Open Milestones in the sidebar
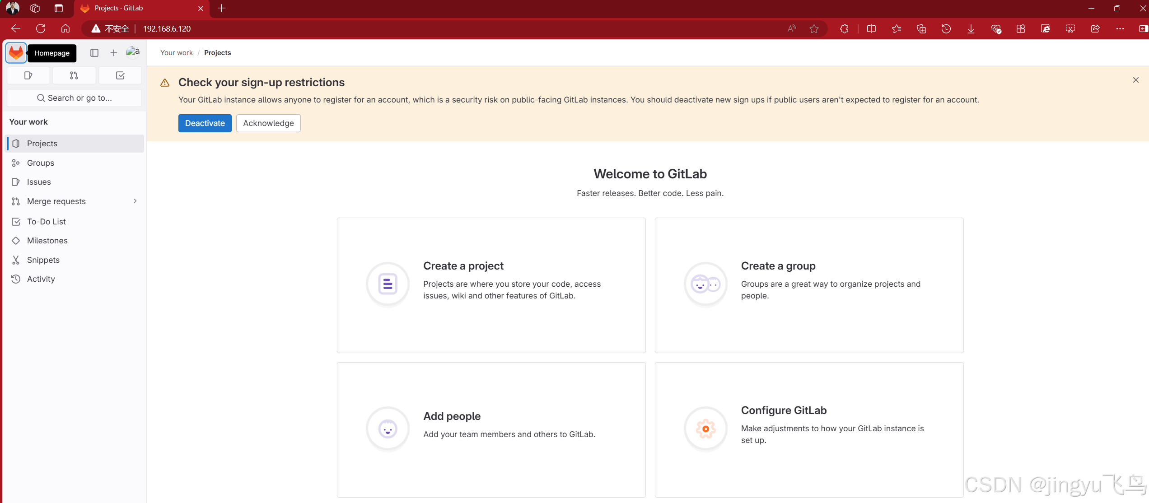The width and height of the screenshot is (1149, 503). [x=75, y=241]
